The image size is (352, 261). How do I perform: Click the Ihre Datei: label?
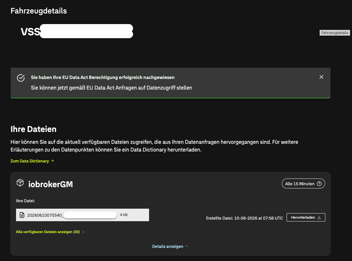(x=25, y=201)
